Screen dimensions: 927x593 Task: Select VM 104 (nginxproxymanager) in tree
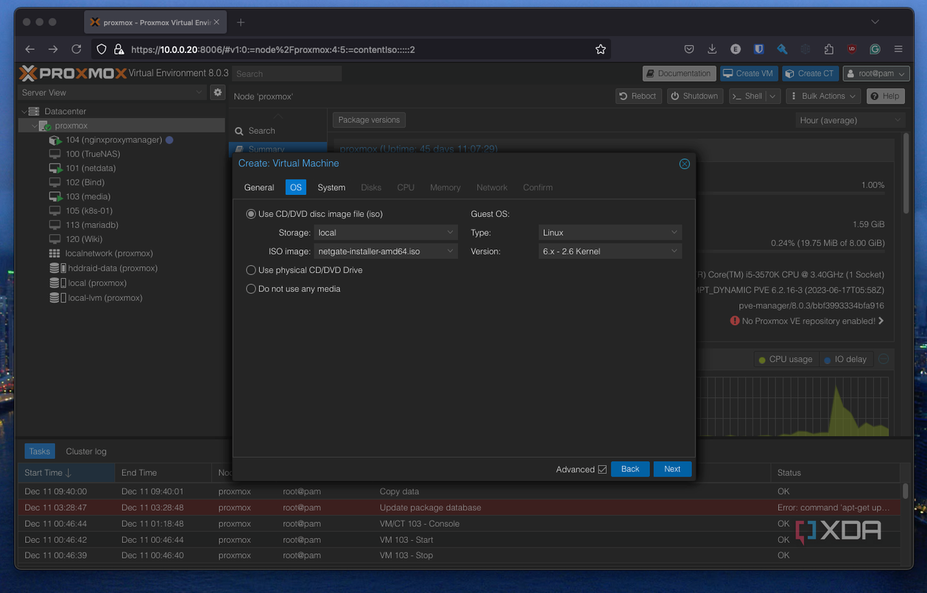pyautogui.click(x=113, y=140)
